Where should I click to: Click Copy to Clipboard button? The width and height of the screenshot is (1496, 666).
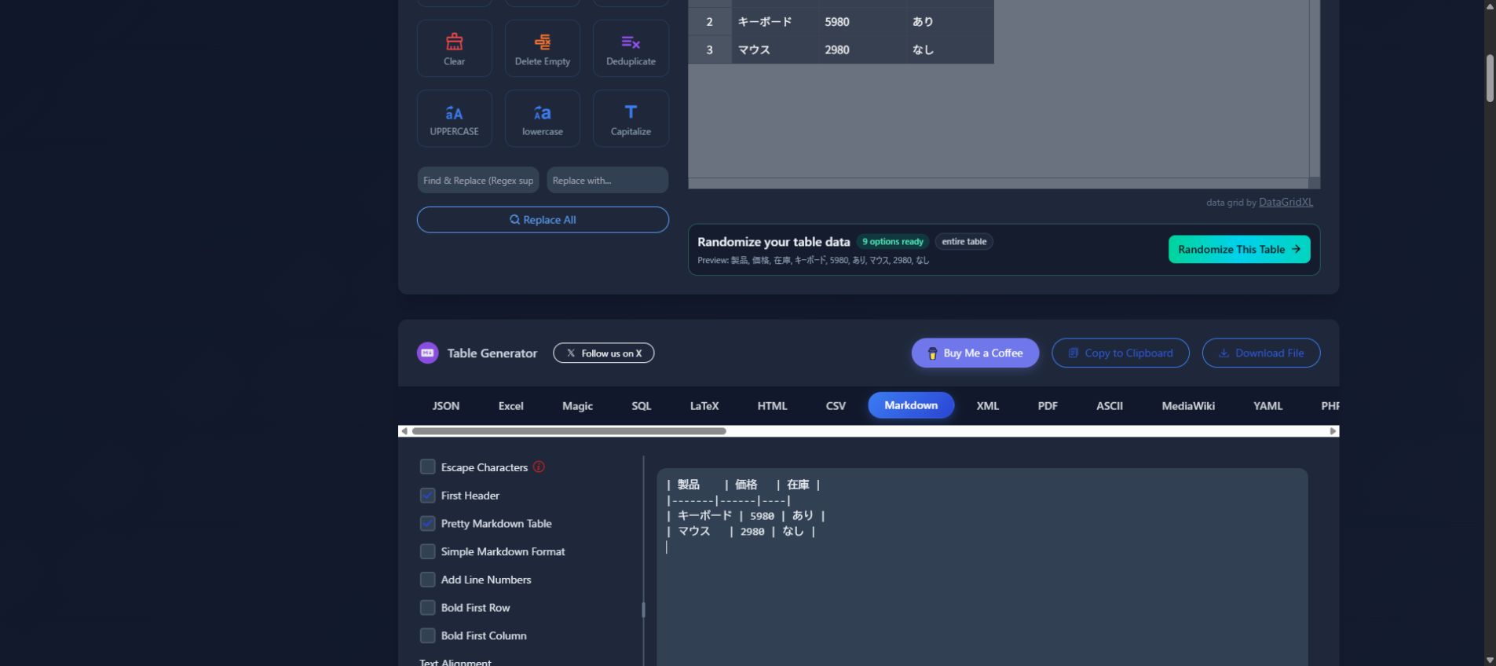click(x=1121, y=353)
